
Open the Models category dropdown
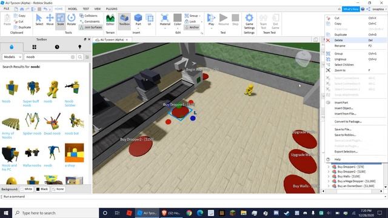click(x=12, y=57)
